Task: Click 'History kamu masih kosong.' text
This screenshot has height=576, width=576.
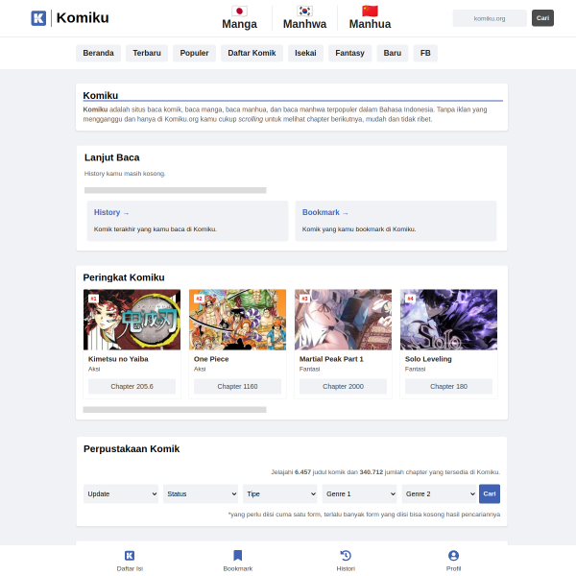Action: pos(125,174)
